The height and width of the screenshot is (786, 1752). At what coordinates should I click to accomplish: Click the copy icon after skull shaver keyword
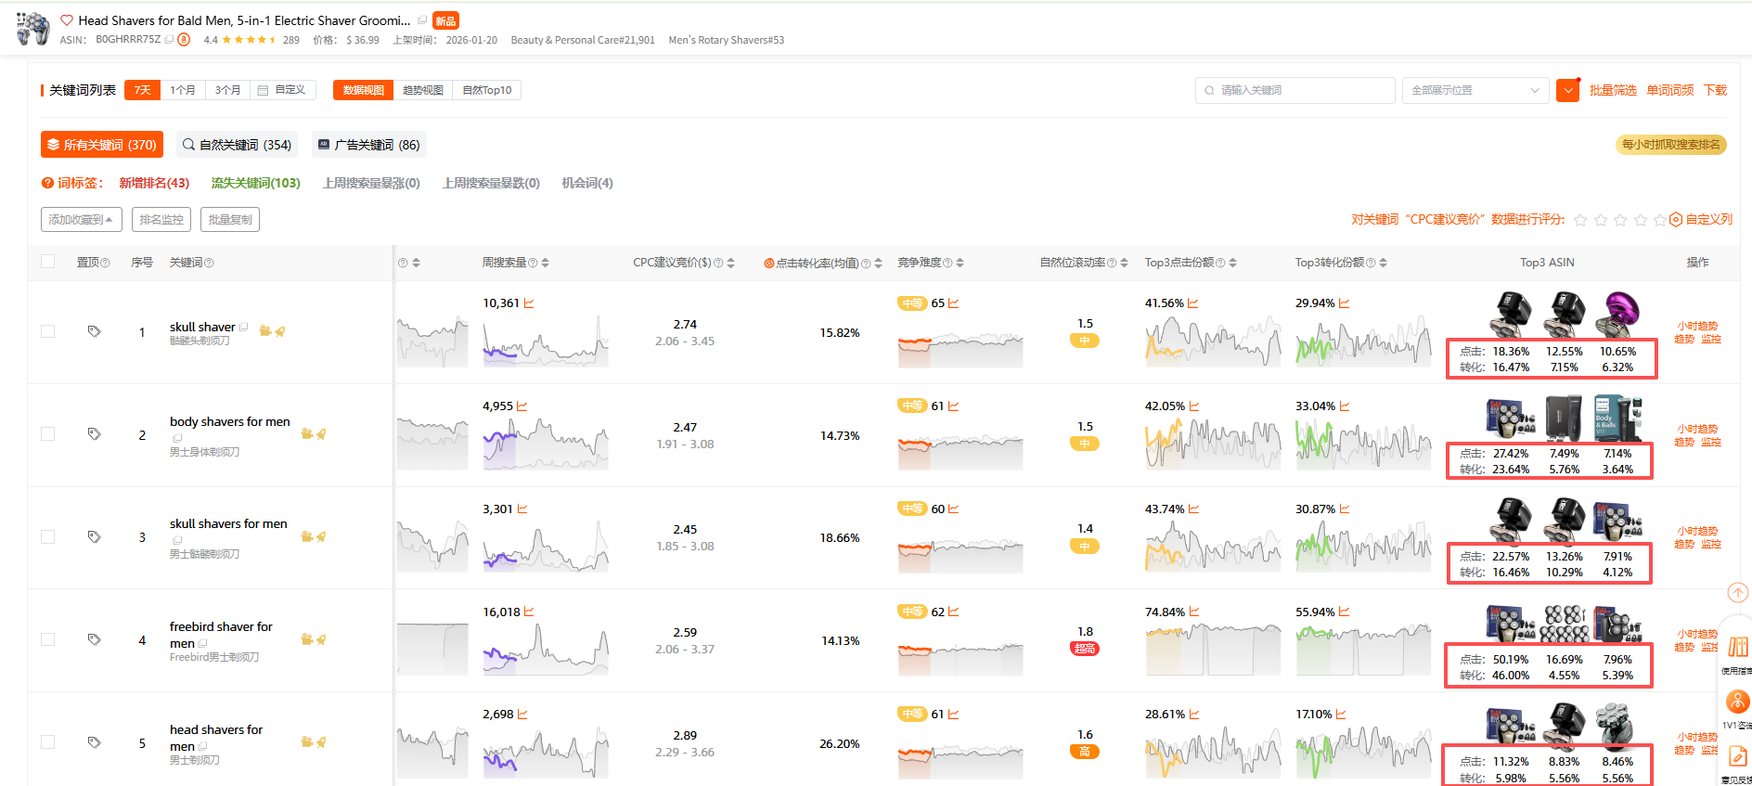[244, 327]
